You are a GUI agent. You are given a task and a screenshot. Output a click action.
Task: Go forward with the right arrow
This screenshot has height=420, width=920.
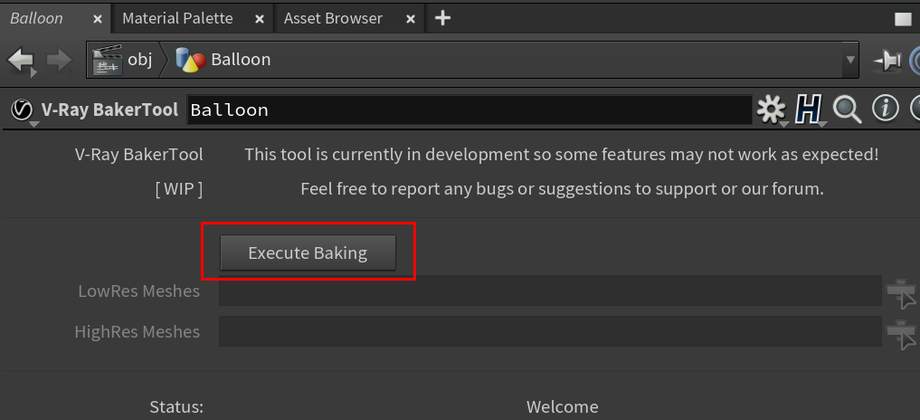[59, 60]
